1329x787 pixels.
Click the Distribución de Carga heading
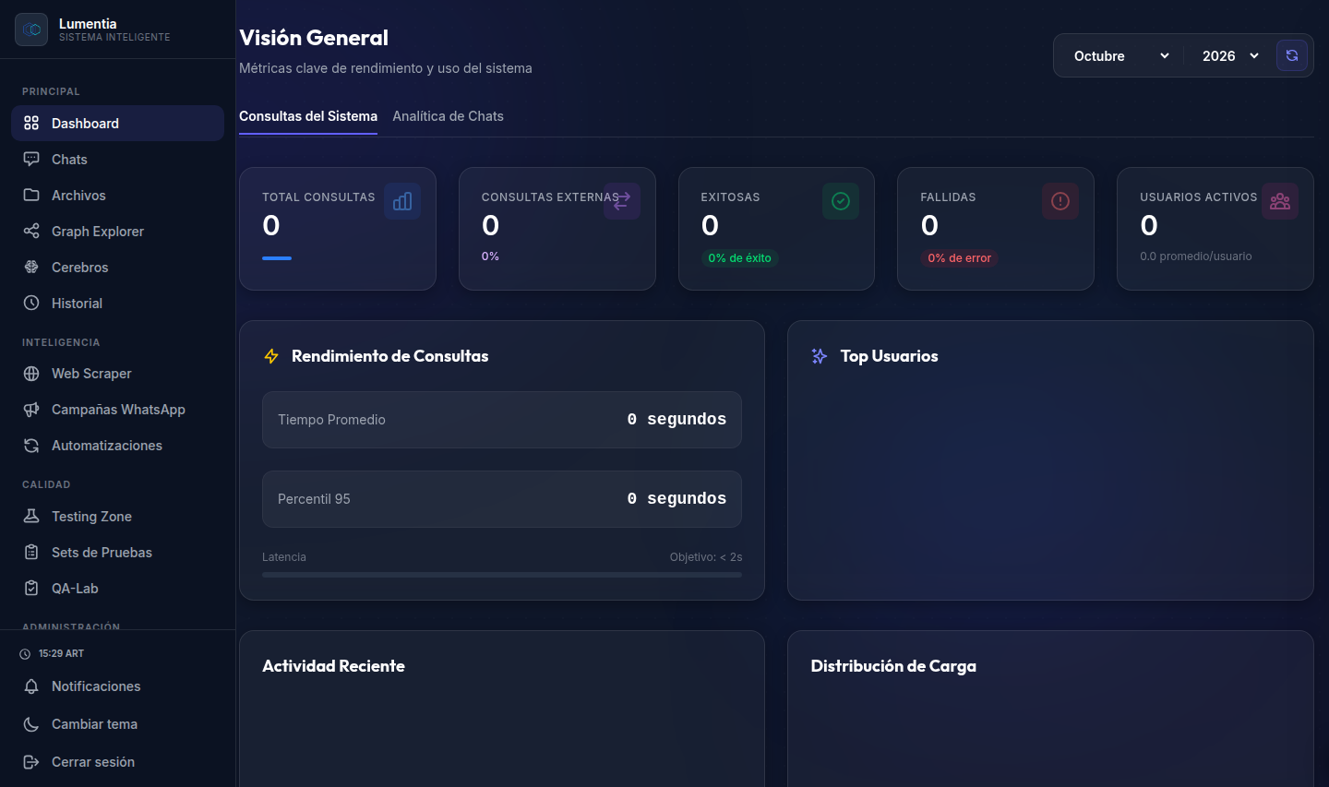pos(893,666)
